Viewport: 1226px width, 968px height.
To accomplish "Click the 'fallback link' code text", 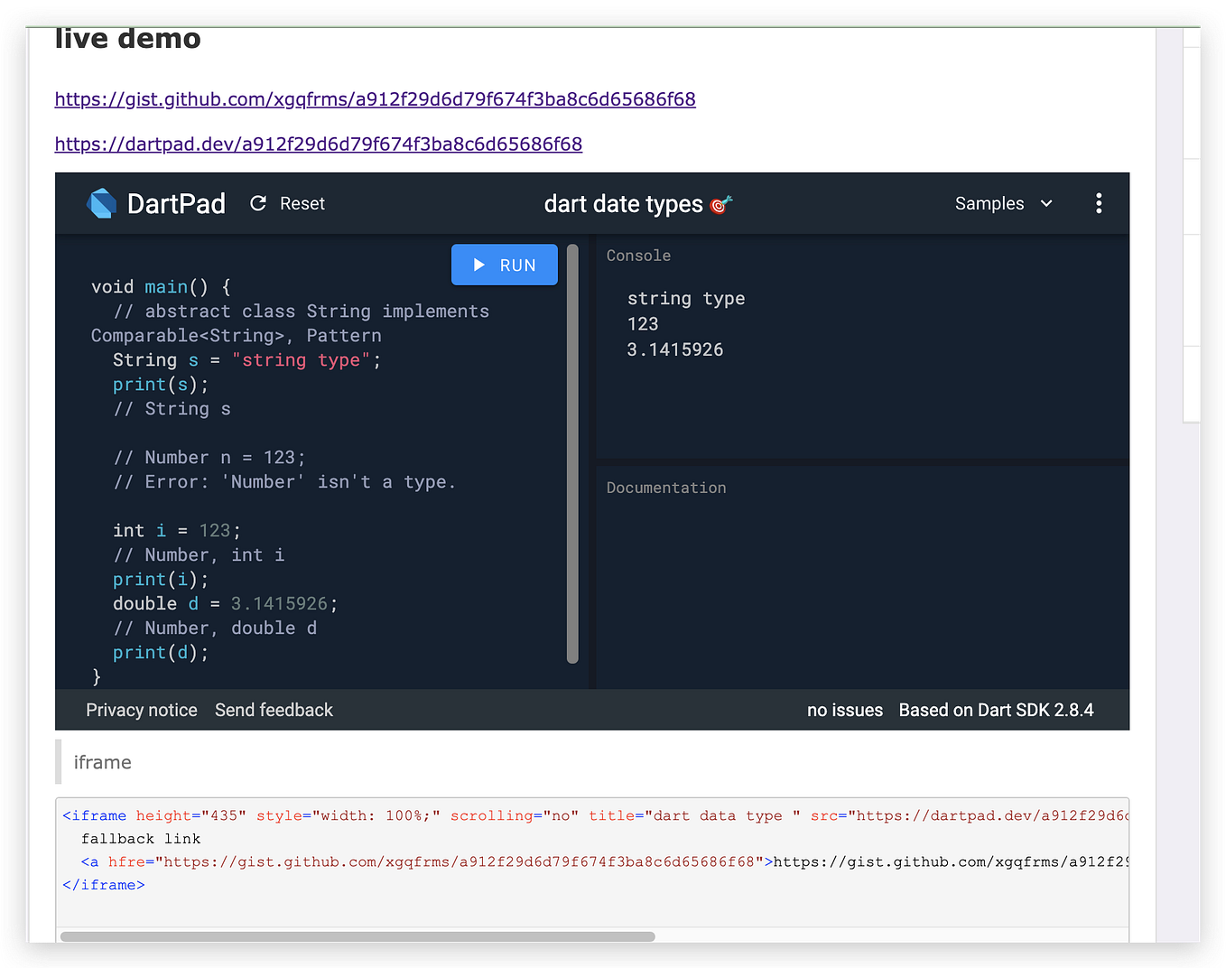I will pyautogui.click(x=141, y=839).
